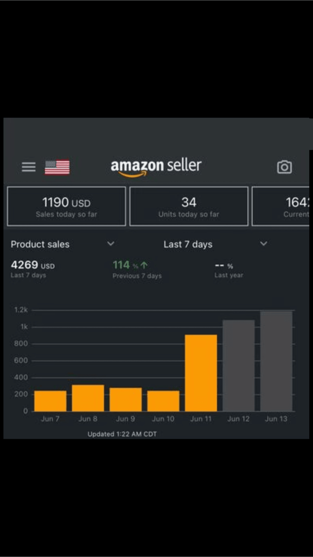Tap the Product sales chevron arrow

click(111, 243)
